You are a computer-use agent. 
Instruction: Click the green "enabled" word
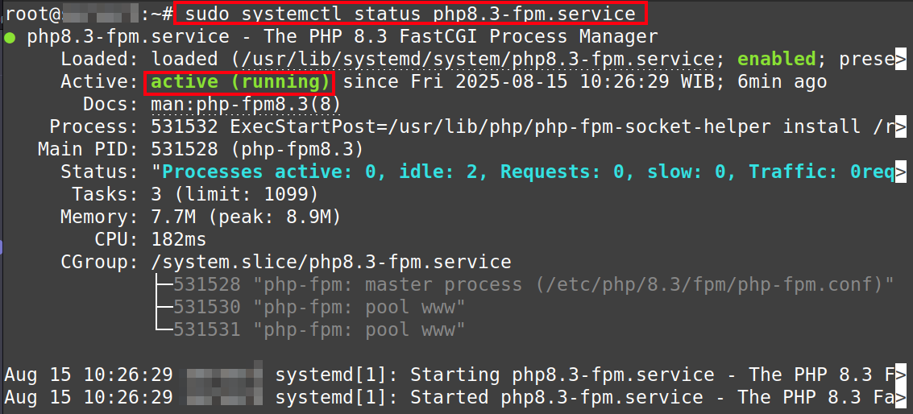777,60
